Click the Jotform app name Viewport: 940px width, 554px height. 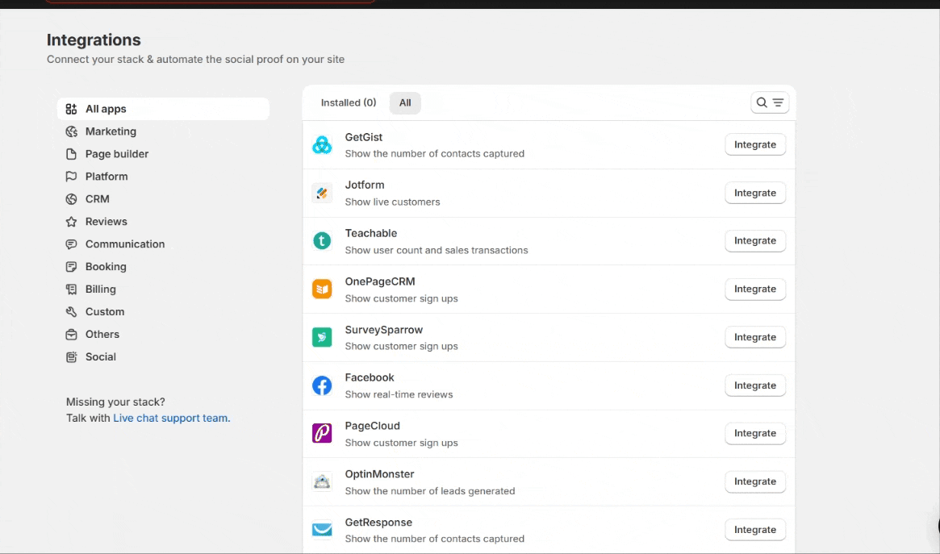coord(365,185)
